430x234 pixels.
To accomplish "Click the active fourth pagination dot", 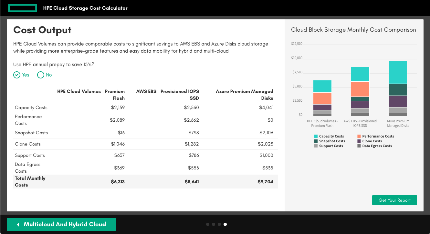I will tap(225, 224).
